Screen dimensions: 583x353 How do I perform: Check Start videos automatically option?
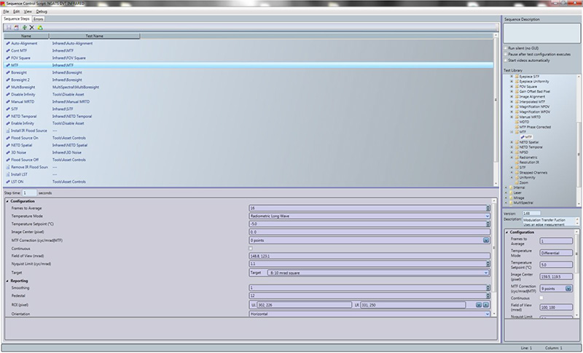508,60
